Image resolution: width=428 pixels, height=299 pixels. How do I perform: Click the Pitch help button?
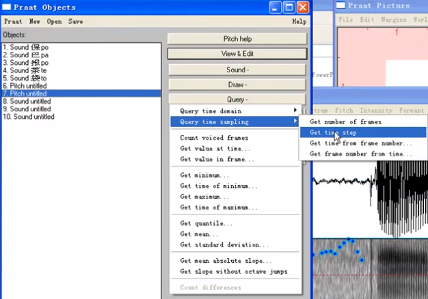tap(237, 39)
